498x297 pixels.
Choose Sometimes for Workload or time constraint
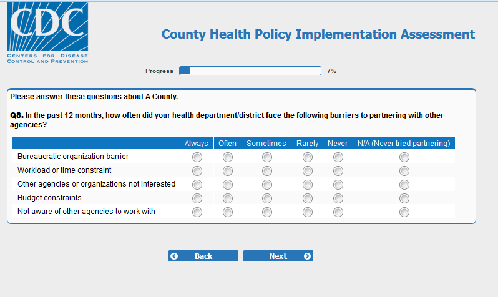(267, 171)
